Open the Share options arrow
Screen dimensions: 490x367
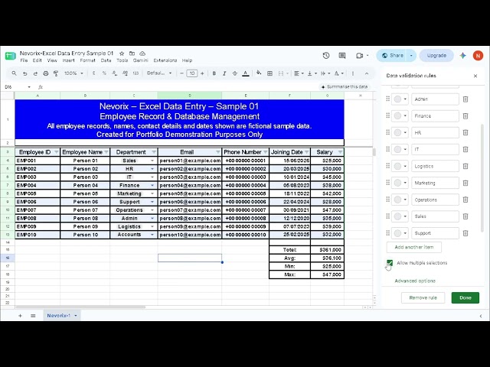411,56
